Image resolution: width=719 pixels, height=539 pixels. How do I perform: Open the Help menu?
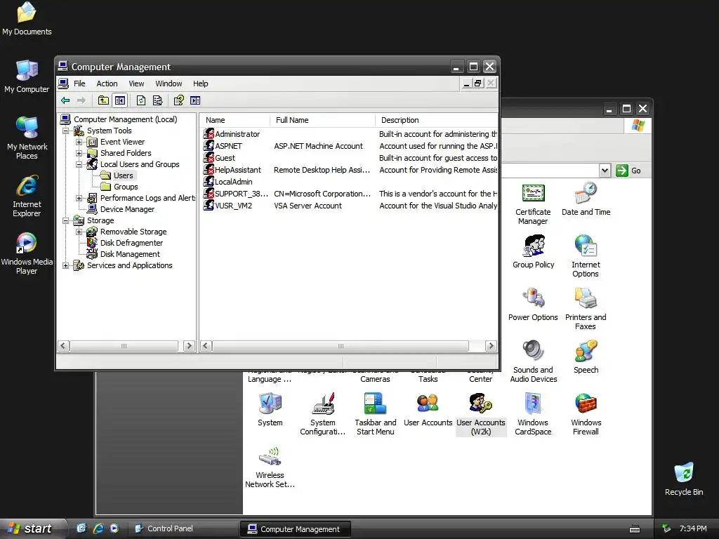(200, 84)
